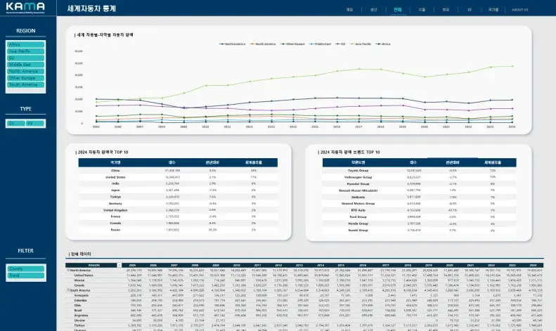Select the China row in countries table
The image size is (556, 331).
pos(178,171)
